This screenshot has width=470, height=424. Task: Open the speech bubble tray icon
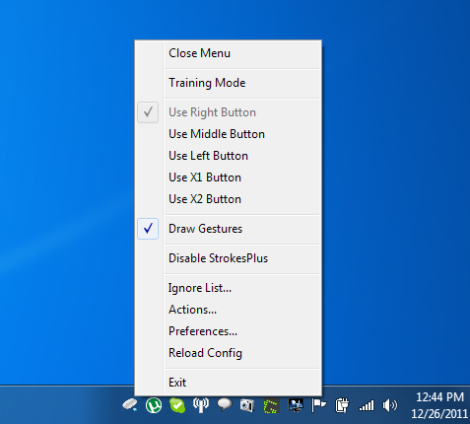tap(225, 404)
